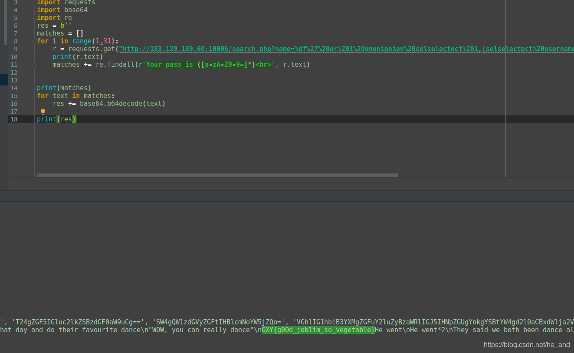Click the 'for text in matches:' line
Image resolution: width=574 pixels, height=353 pixels.
pyautogui.click(x=76, y=96)
